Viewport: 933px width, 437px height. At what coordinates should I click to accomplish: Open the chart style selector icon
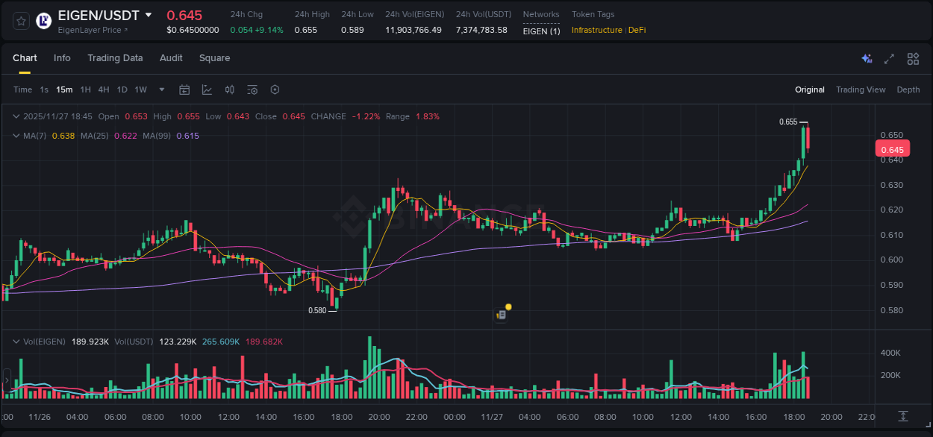(x=207, y=89)
